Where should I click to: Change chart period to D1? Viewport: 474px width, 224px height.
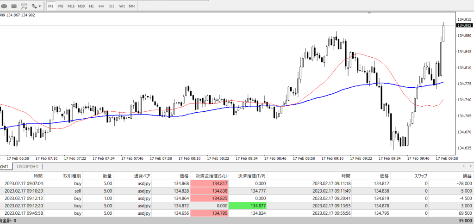click(112, 6)
